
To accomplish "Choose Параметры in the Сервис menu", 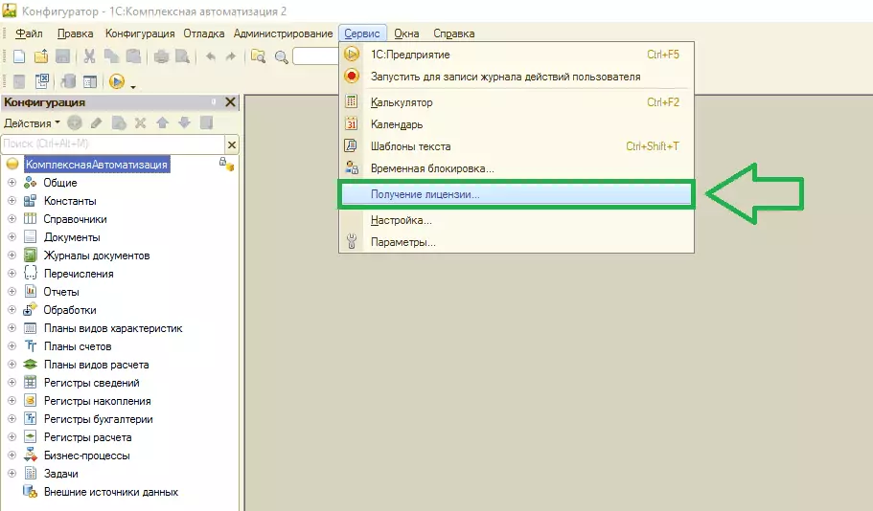I will (402, 242).
